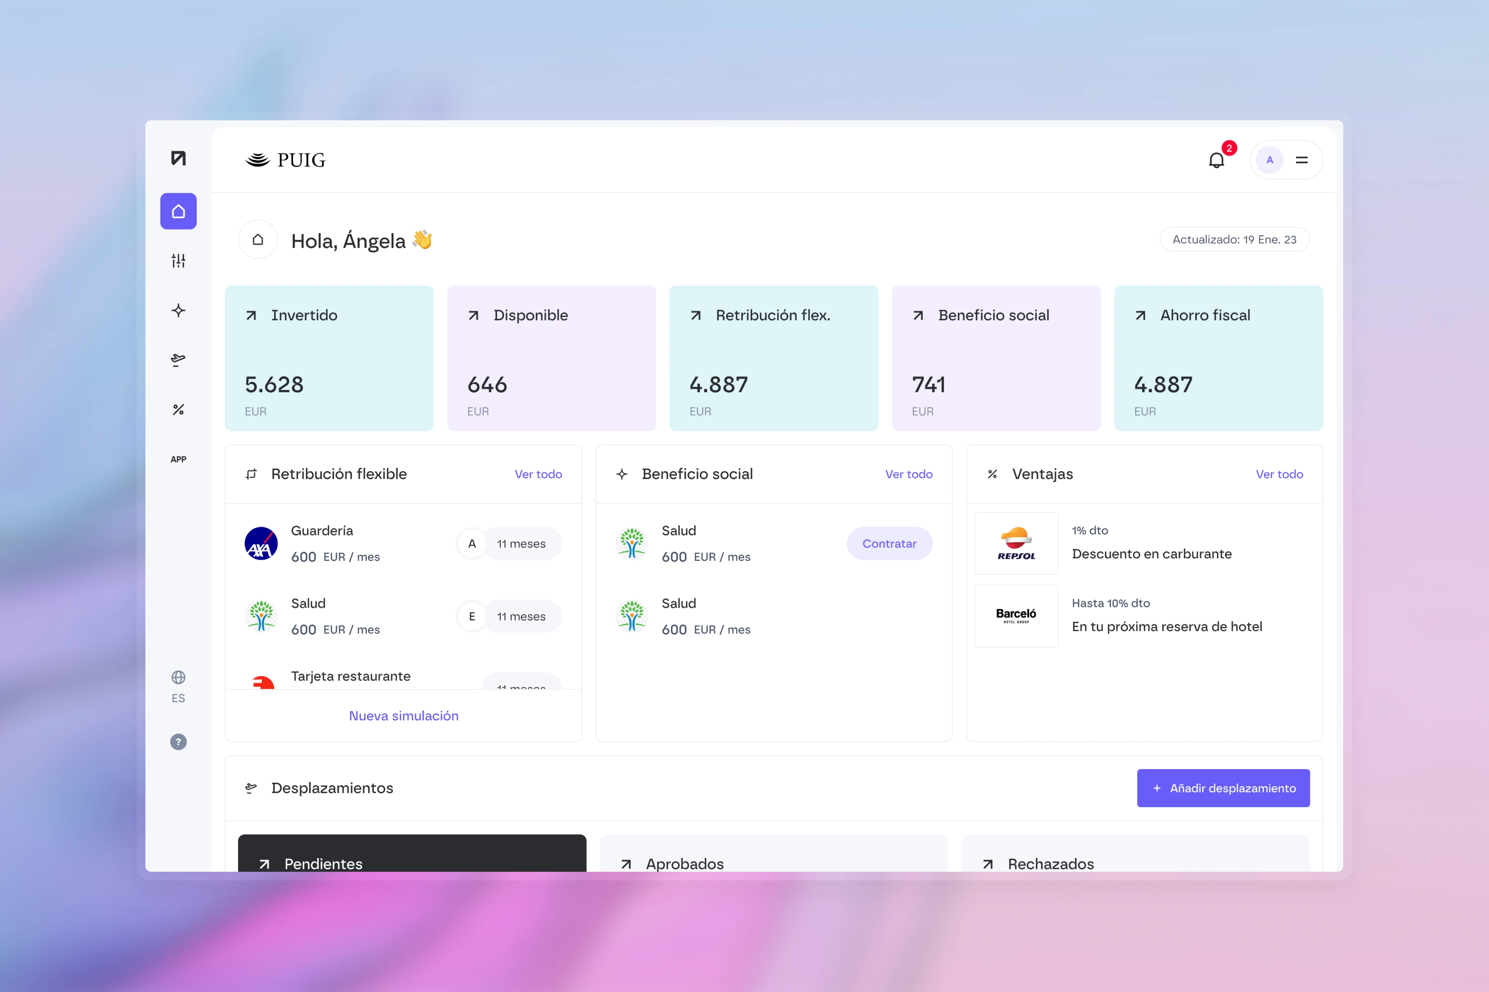Click the Retribución flexible panel header icon
This screenshot has width=1489, height=992.
tap(251, 474)
